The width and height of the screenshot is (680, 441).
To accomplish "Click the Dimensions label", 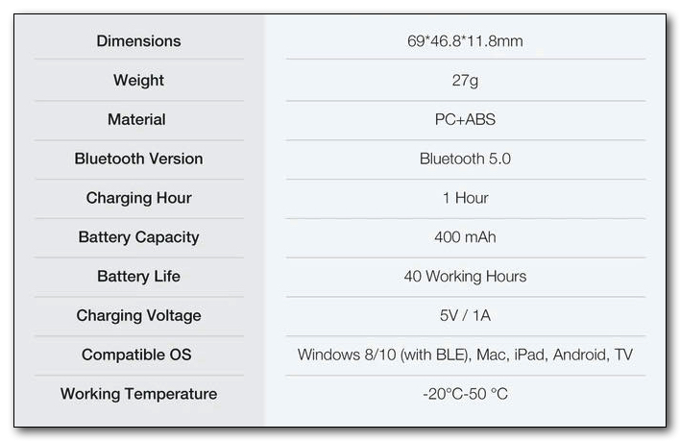I will [x=138, y=41].
